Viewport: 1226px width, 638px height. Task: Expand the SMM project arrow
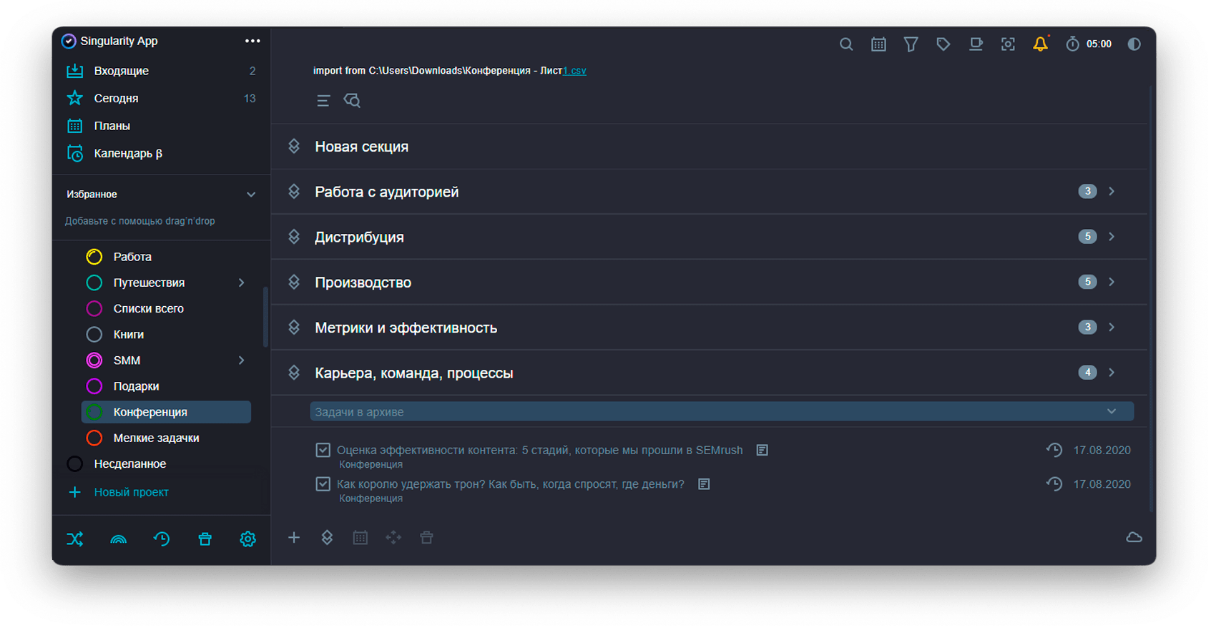click(x=242, y=360)
